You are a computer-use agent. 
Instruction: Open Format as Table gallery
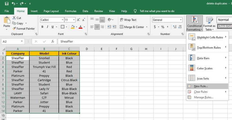tap(209, 24)
